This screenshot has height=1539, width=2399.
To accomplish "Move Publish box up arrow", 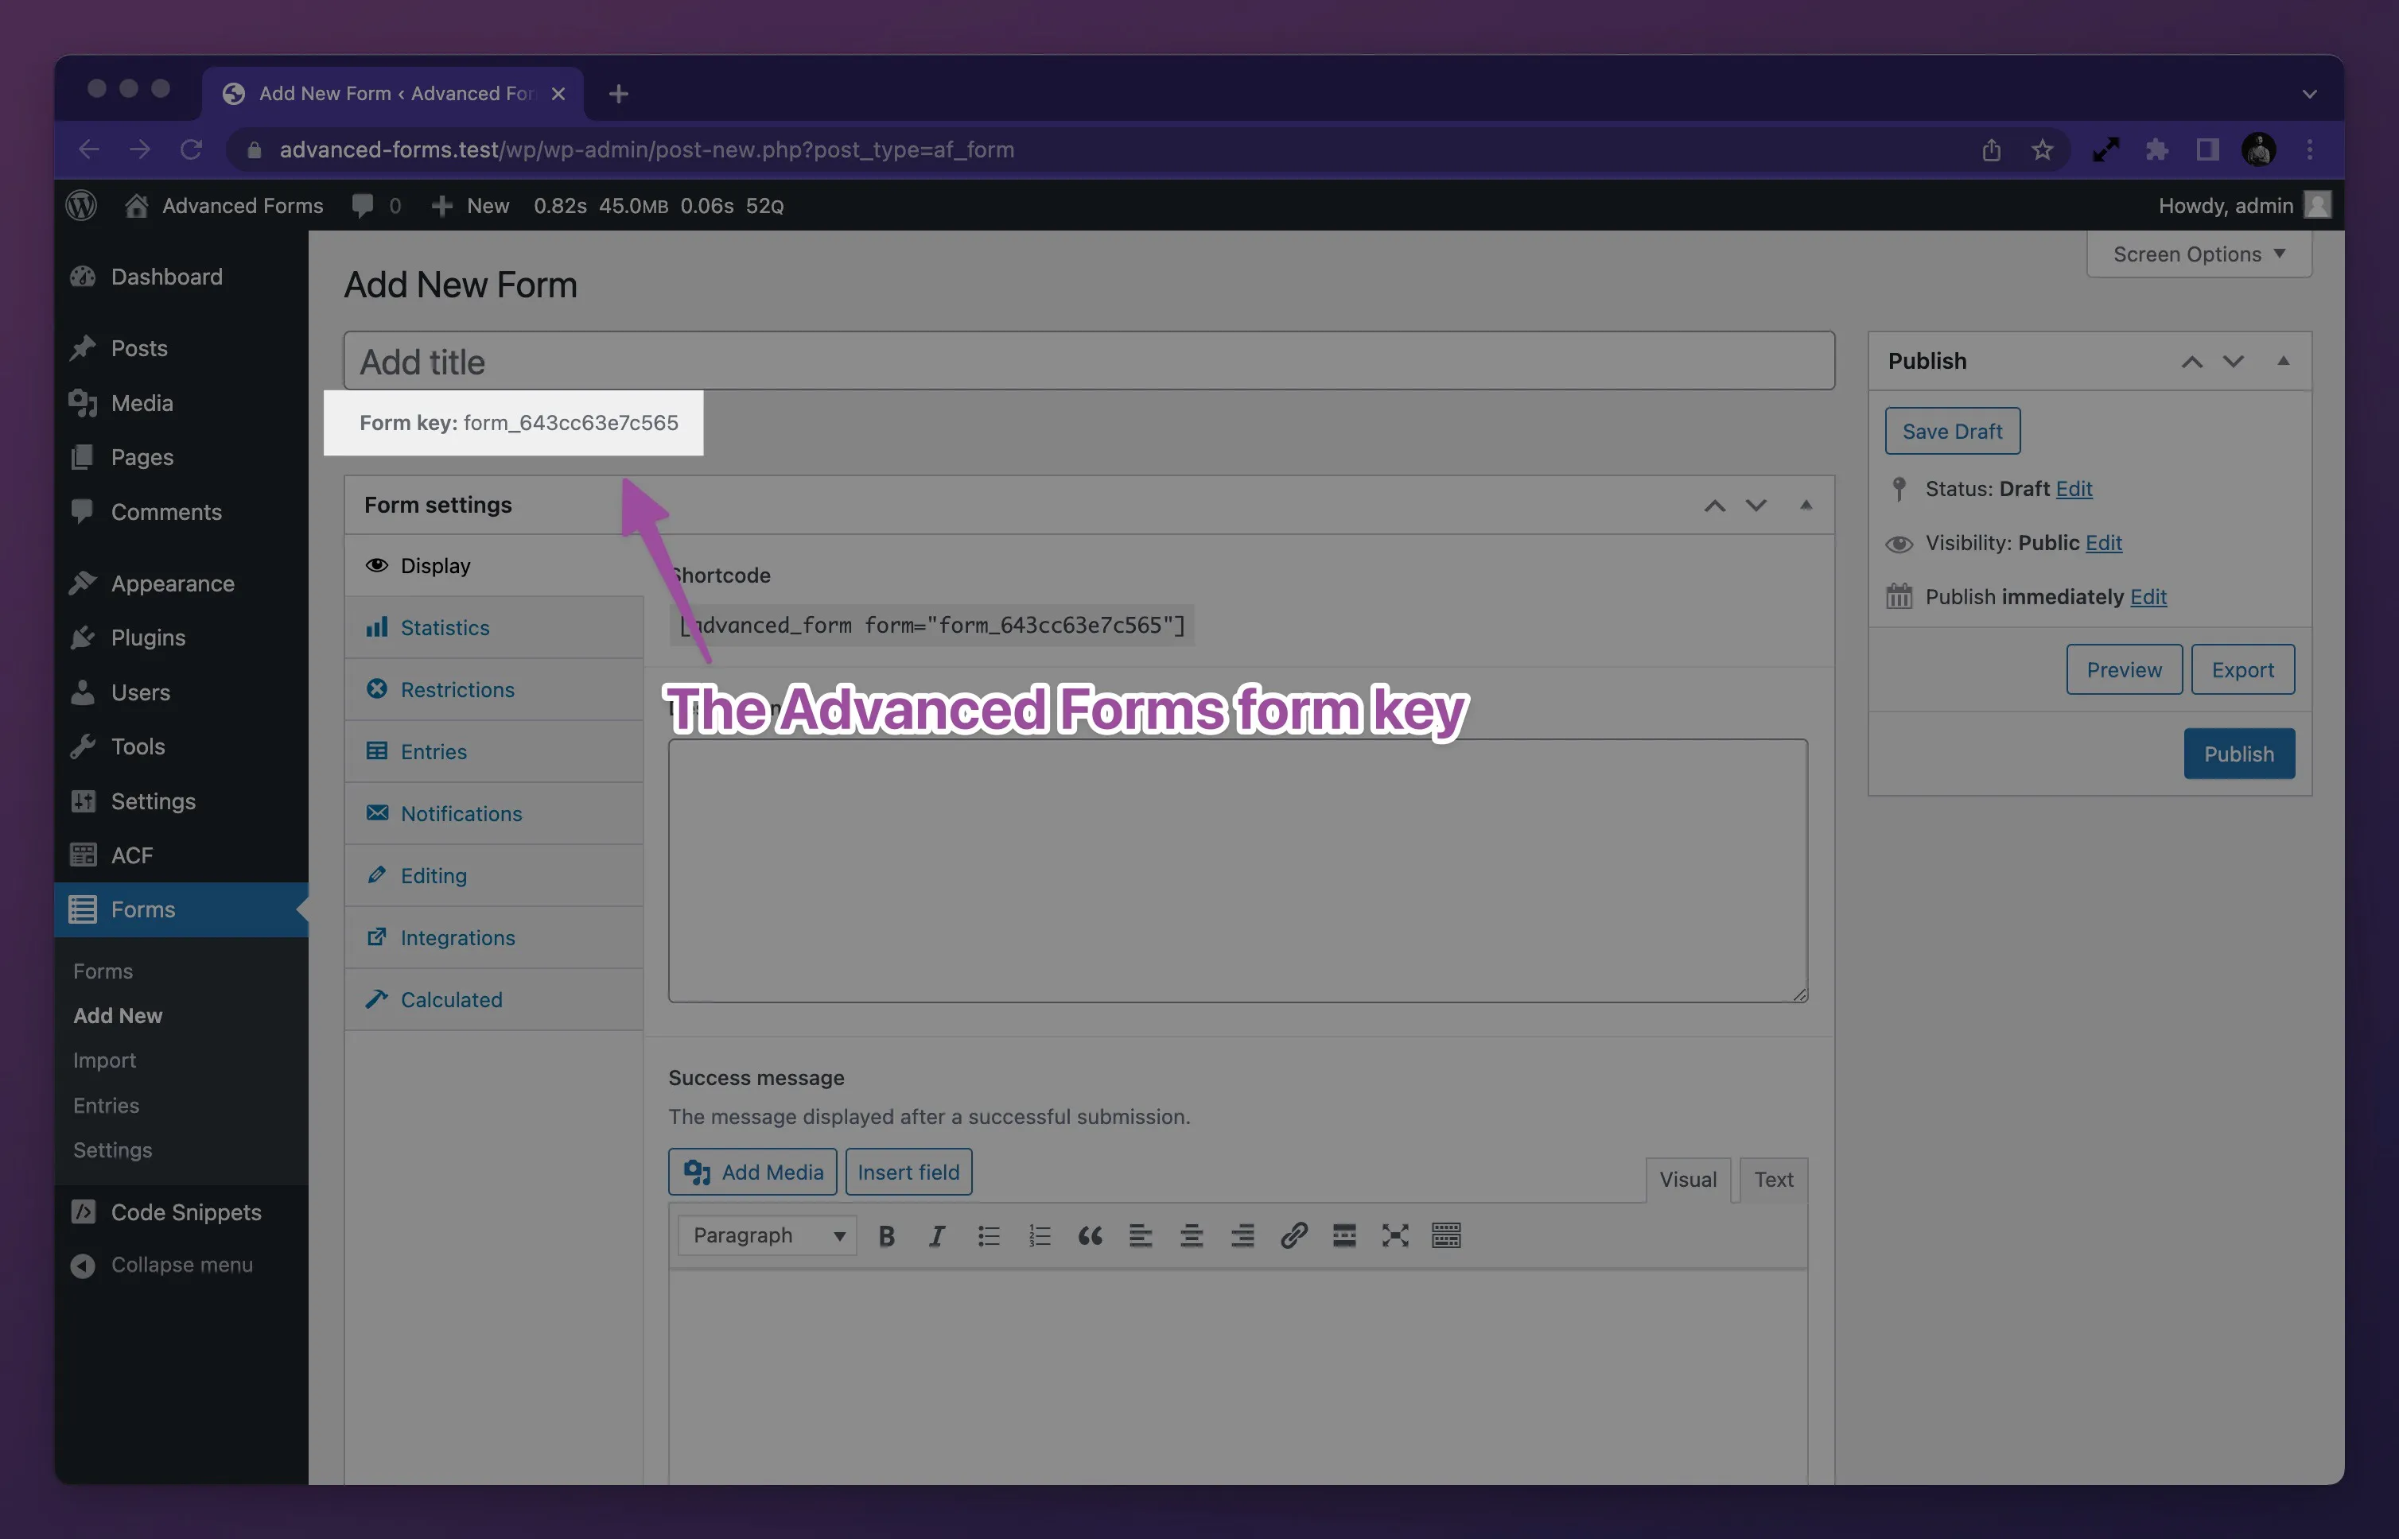I will (2192, 362).
